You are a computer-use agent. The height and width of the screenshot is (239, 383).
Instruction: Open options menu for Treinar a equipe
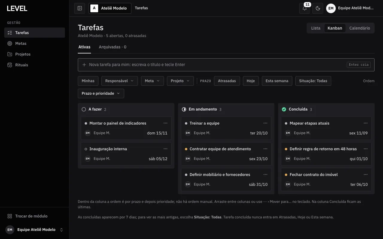click(x=265, y=123)
